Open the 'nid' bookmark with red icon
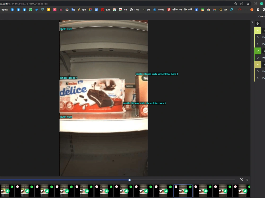 pyautogui.click(x=123, y=10)
